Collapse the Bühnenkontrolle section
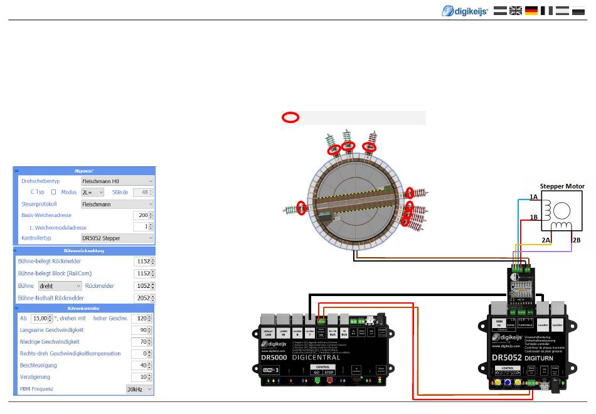Viewport: 596px width, 414px height. 16,308
